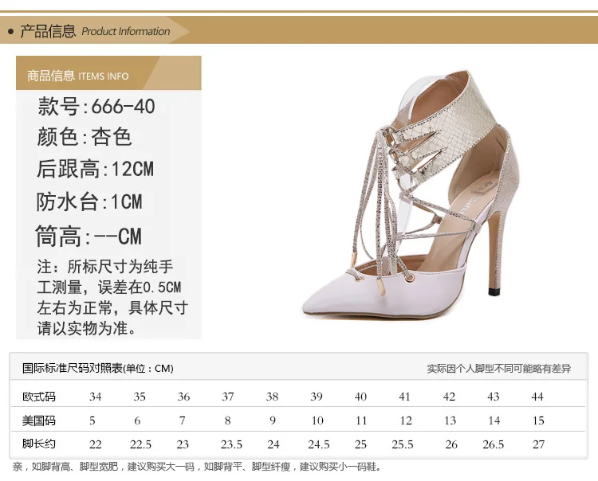The image size is (598, 481).
Task: Click foot length 25.5 cell
Action: click(403, 444)
